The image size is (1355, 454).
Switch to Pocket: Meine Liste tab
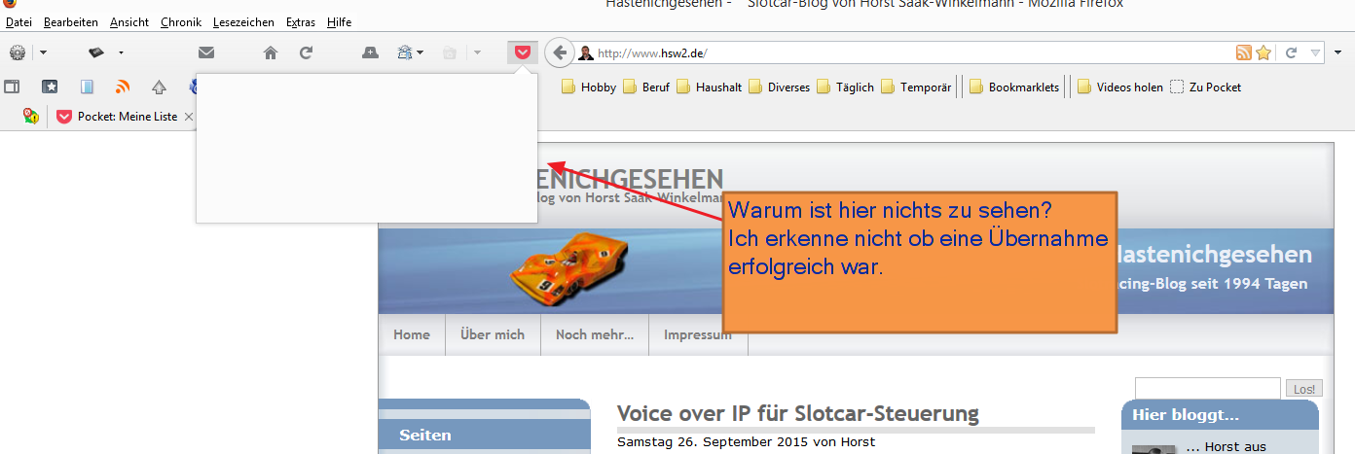click(118, 117)
